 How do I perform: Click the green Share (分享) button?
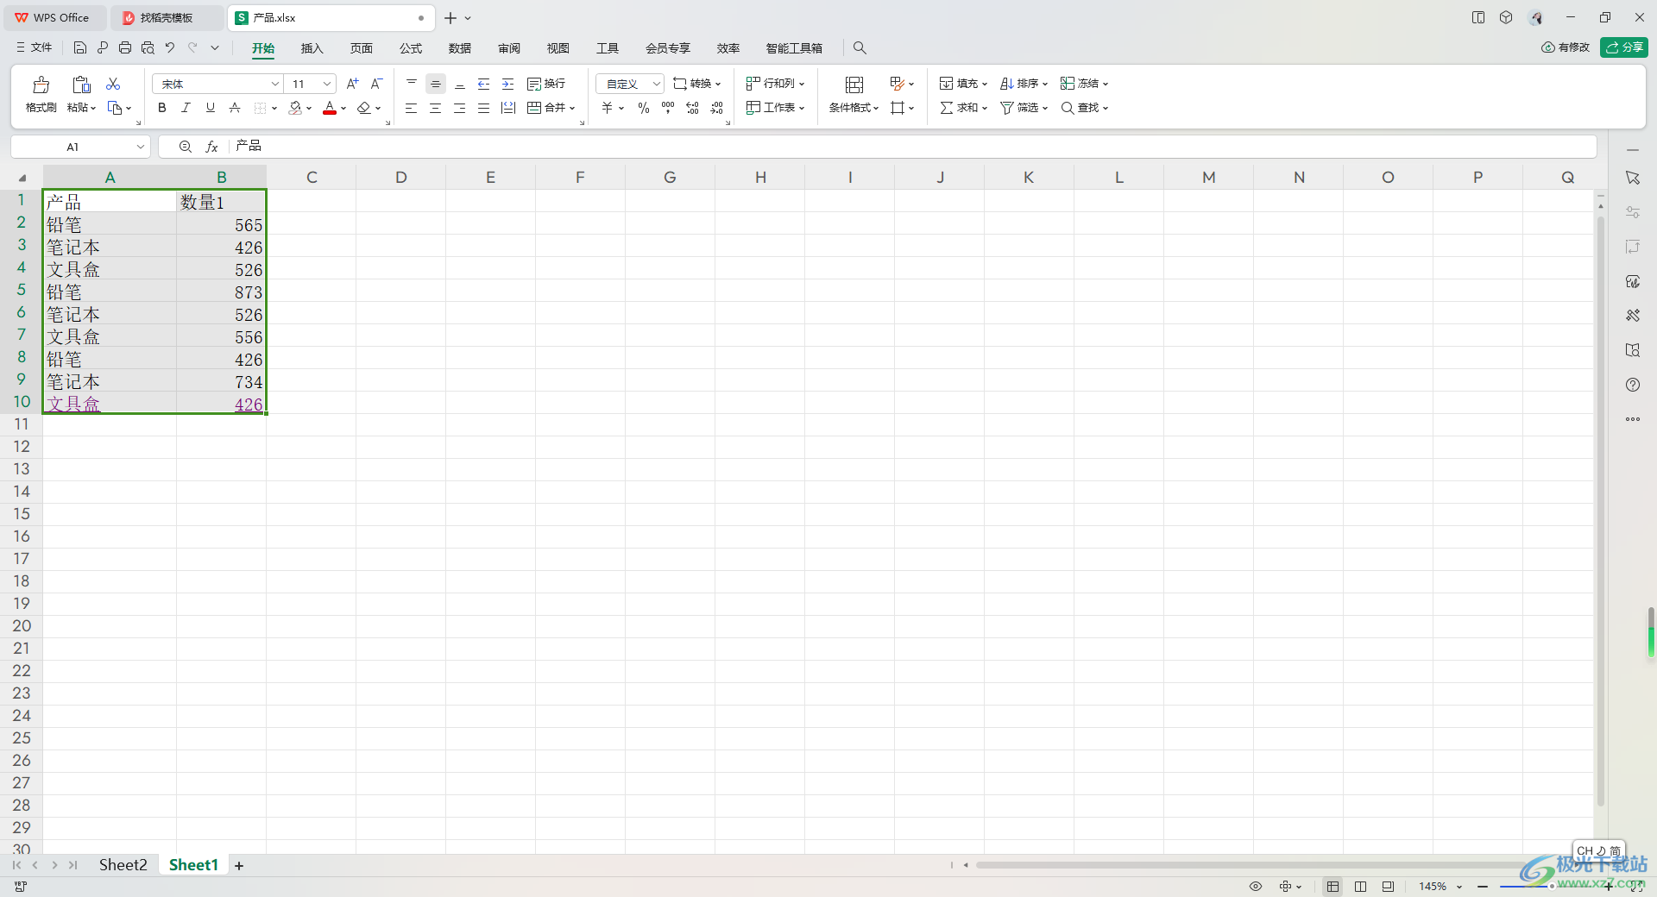point(1624,47)
